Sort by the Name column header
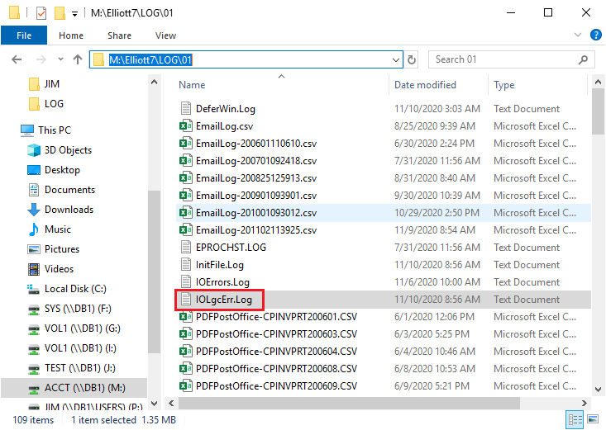Viewport: 606px width, 430px height. point(192,85)
